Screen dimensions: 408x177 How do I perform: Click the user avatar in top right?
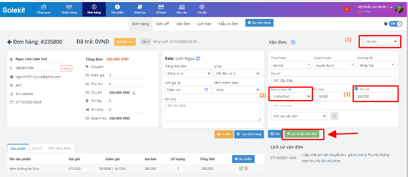(x=399, y=9)
